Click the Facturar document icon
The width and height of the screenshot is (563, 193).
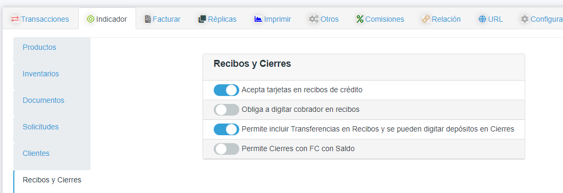coord(148,19)
